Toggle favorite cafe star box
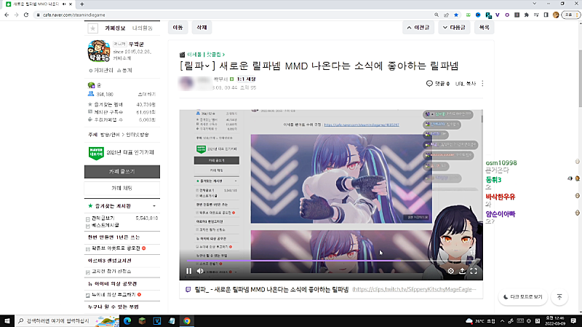This screenshot has height=327, width=582. (x=93, y=28)
